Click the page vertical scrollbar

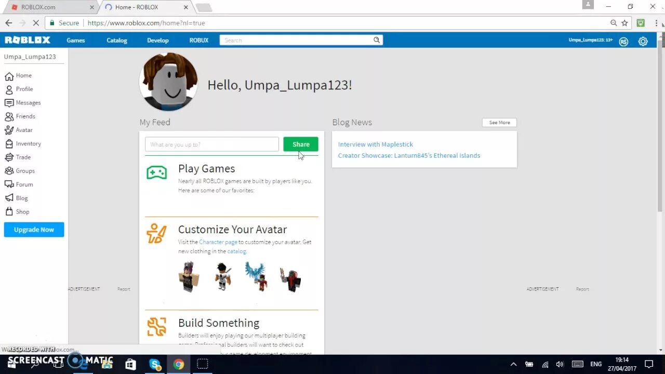tap(661, 125)
